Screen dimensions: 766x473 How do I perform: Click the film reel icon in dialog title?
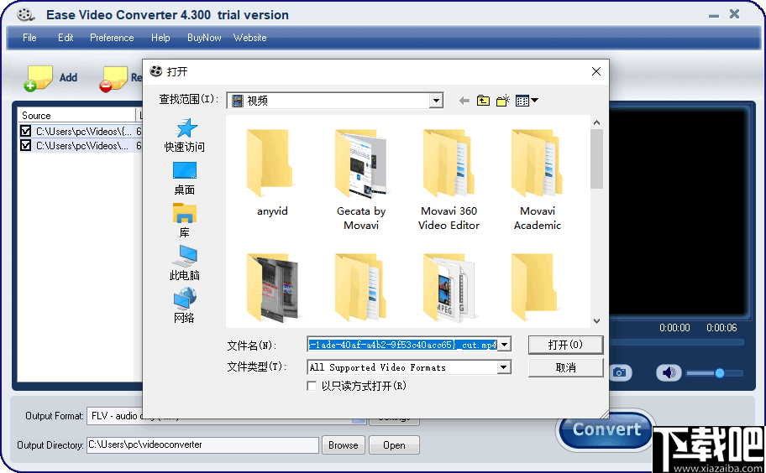click(156, 71)
